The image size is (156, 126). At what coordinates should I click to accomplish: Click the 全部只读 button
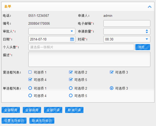pos(53,110)
